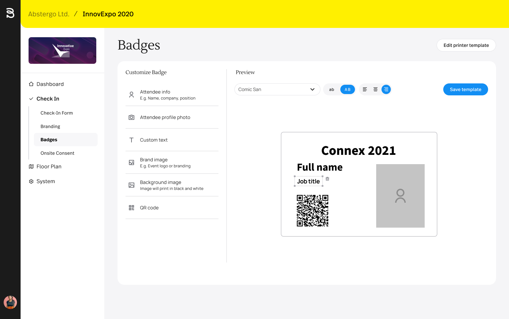
Task: Click the QR code icon in list
Action: (x=131, y=208)
